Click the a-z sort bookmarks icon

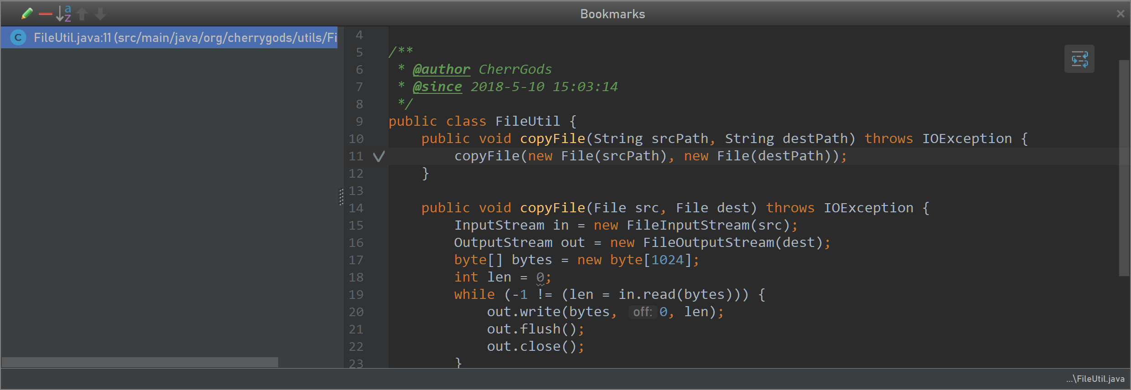(x=63, y=14)
